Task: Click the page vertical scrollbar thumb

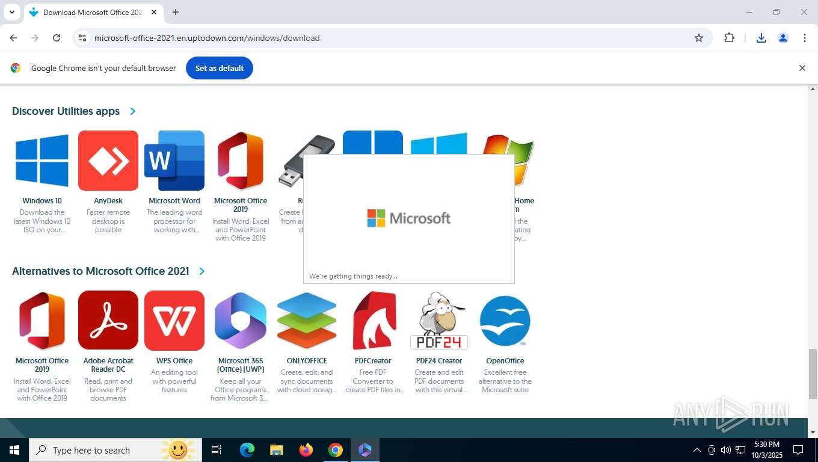Action: click(813, 374)
